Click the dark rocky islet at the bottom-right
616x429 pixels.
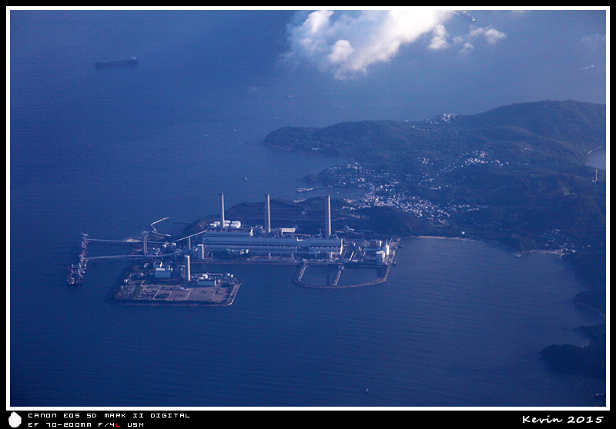574,357
